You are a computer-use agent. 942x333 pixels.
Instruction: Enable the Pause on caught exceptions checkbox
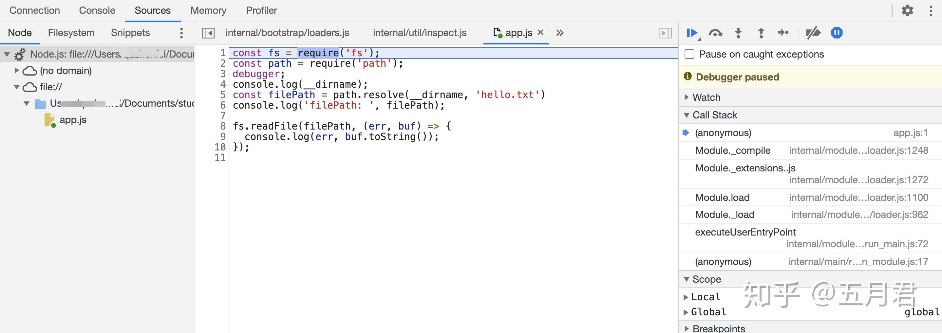click(x=689, y=54)
